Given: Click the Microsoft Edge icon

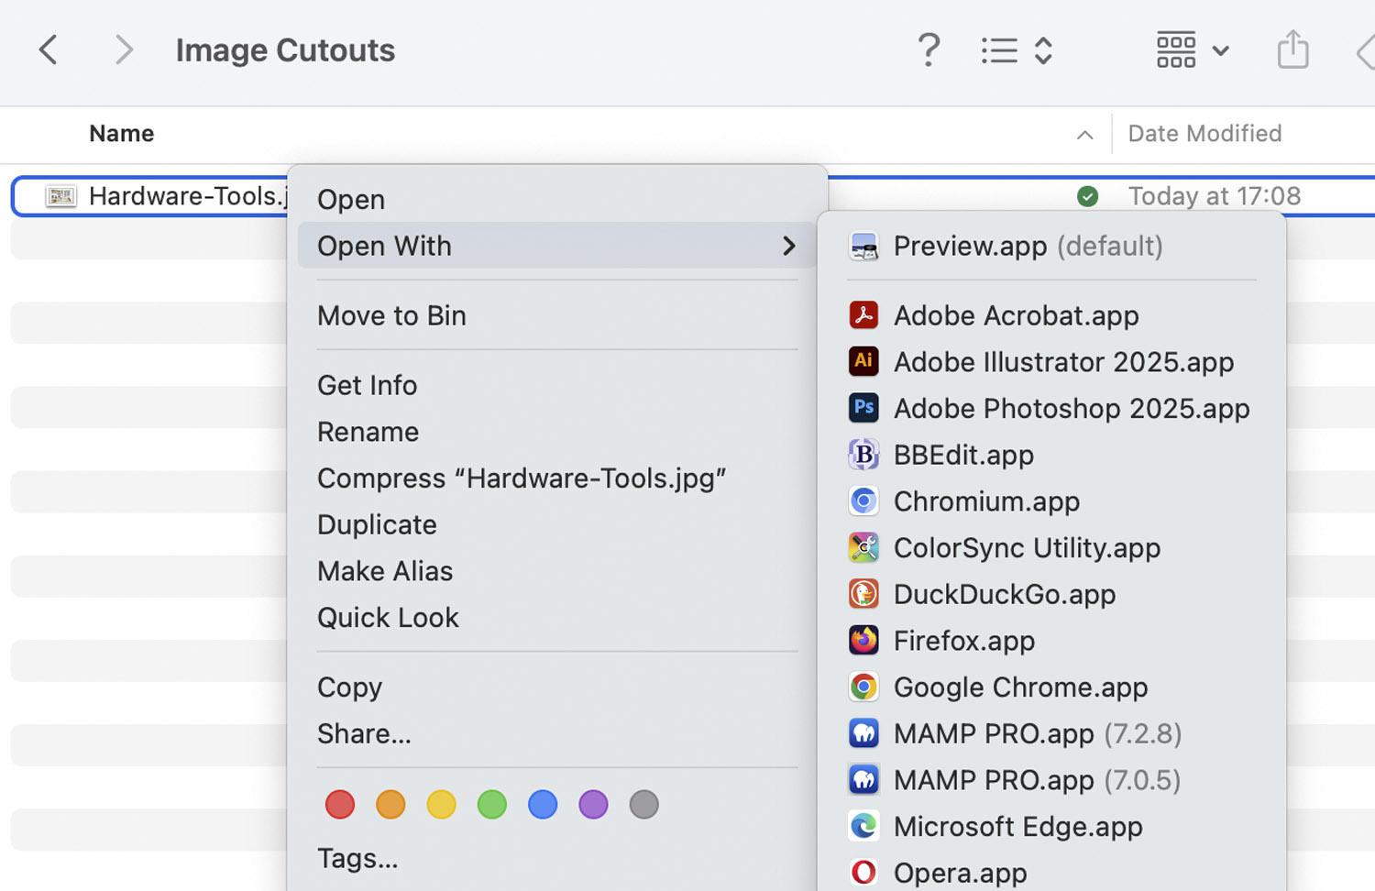Looking at the screenshot, I should [863, 826].
